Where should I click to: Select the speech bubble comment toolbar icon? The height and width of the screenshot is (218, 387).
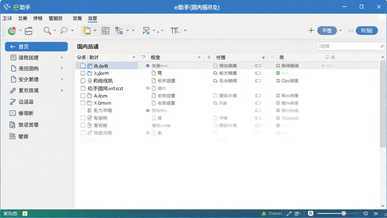click(64, 30)
